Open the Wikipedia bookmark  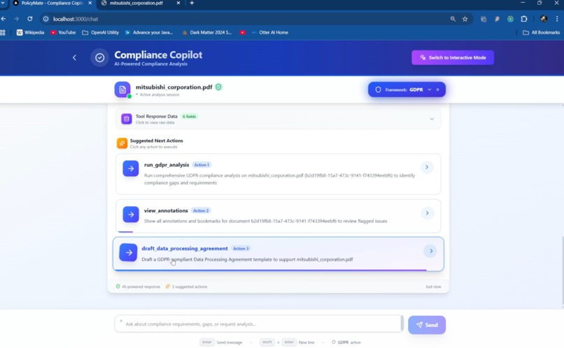31,32
